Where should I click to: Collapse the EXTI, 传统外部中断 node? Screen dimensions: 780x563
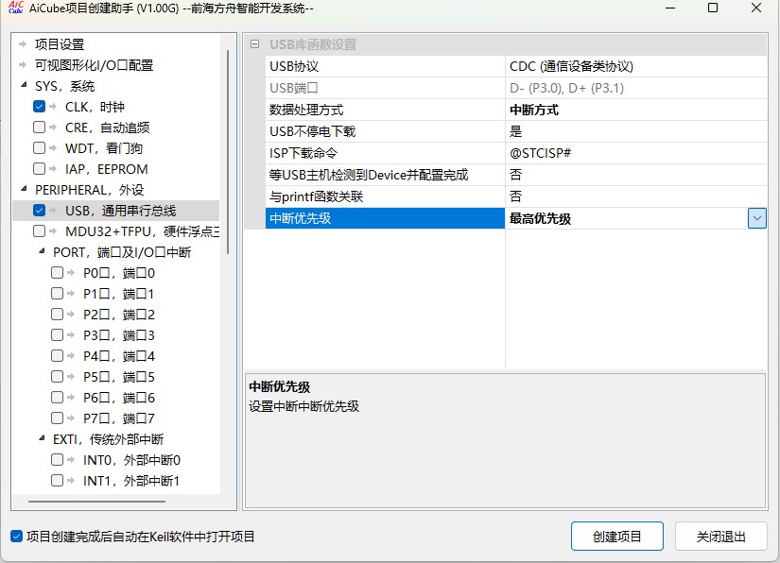coord(42,438)
